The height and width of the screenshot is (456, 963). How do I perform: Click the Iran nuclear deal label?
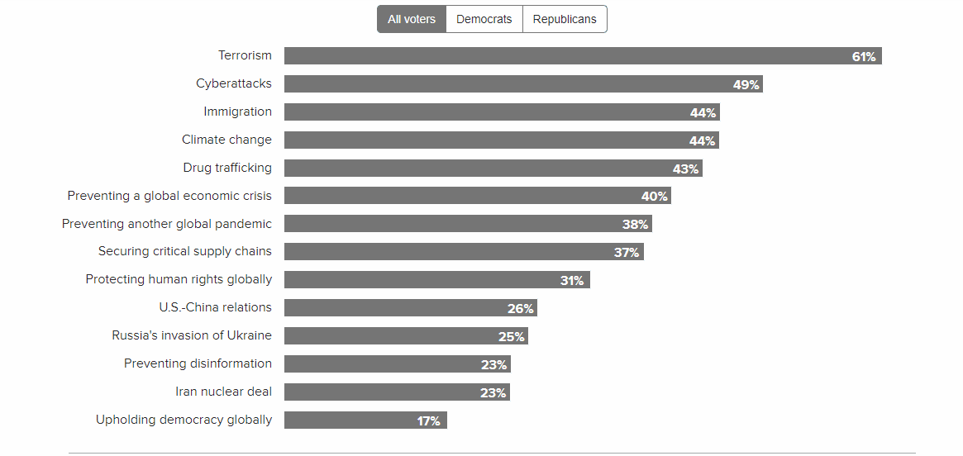pyautogui.click(x=223, y=392)
